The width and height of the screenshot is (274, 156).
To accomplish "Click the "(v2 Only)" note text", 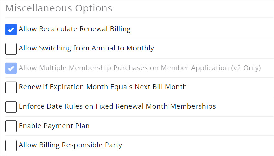I will (x=246, y=68).
